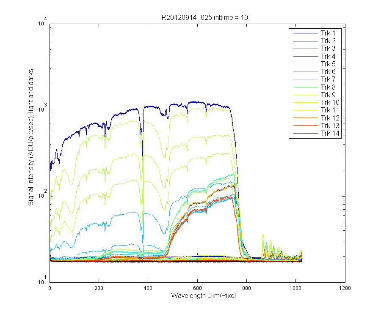Click the x-axis tick label 400
Image resolution: width=381 pixels, height=317 pixels.
(x=148, y=288)
